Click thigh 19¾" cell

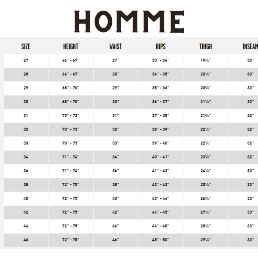point(206,61)
